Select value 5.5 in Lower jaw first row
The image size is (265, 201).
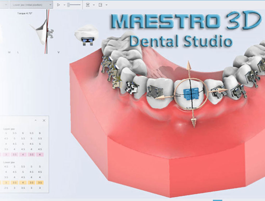(23, 167)
